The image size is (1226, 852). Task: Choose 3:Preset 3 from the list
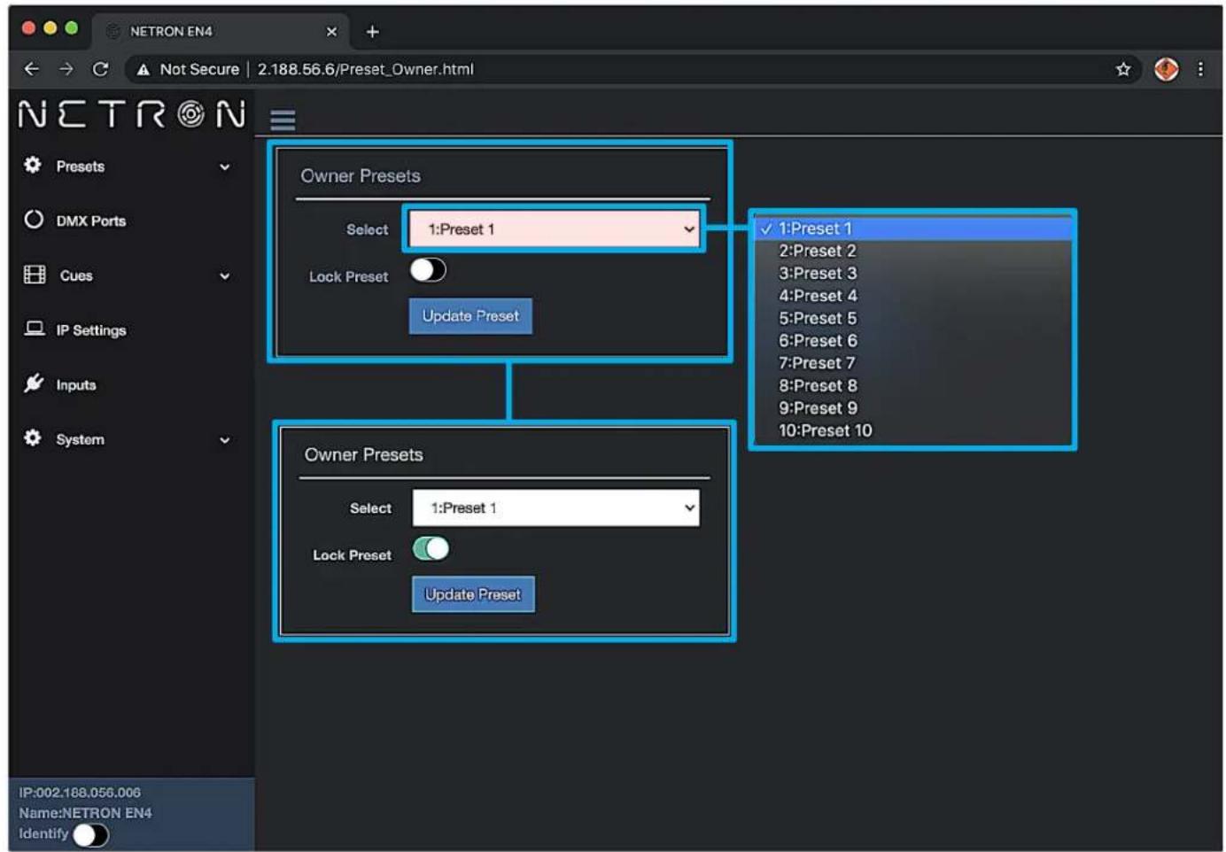click(912, 273)
